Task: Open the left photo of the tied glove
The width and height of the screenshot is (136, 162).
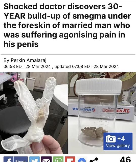Action: [34, 113]
